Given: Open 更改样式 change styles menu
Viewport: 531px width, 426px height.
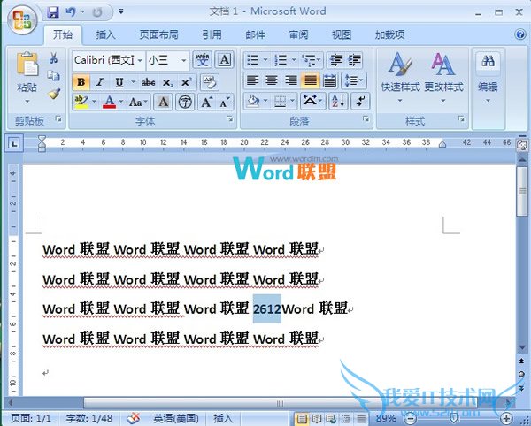Looking at the screenshot, I should point(443,78).
